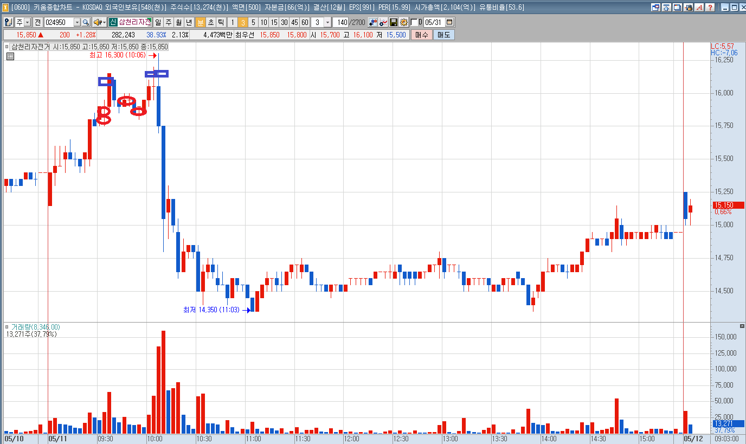Click the green 신 icon

point(113,22)
